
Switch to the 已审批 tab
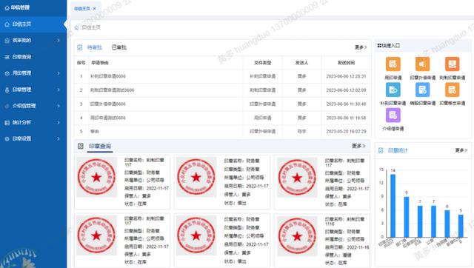[x=119, y=47]
